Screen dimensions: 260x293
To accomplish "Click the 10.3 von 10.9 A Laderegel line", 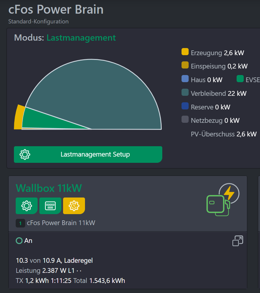I will (x=54, y=260).
